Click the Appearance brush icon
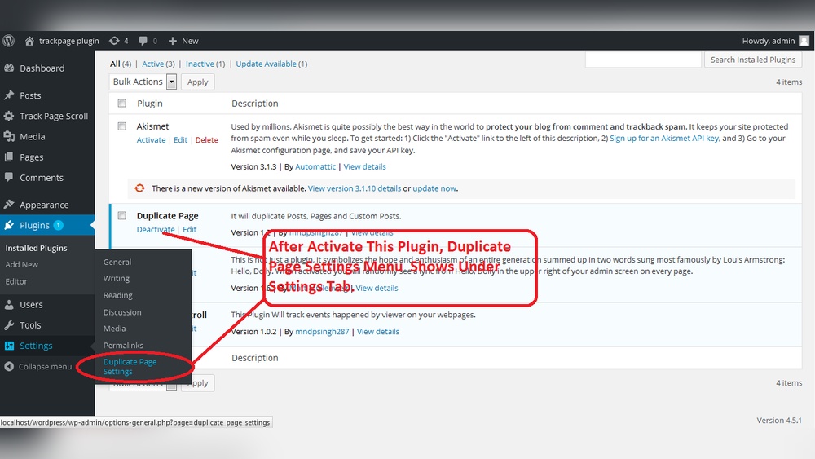815x459 pixels. pyautogui.click(x=9, y=205)
